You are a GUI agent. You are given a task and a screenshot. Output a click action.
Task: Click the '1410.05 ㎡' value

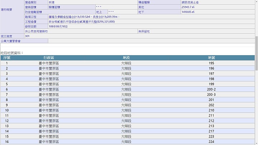(x=188, y=12)
